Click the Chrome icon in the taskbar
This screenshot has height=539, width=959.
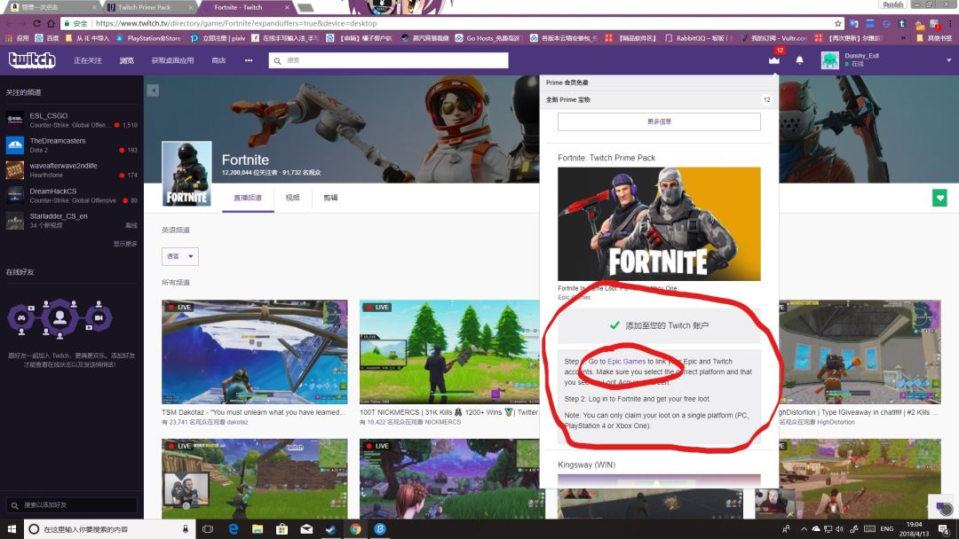point(355,529)
